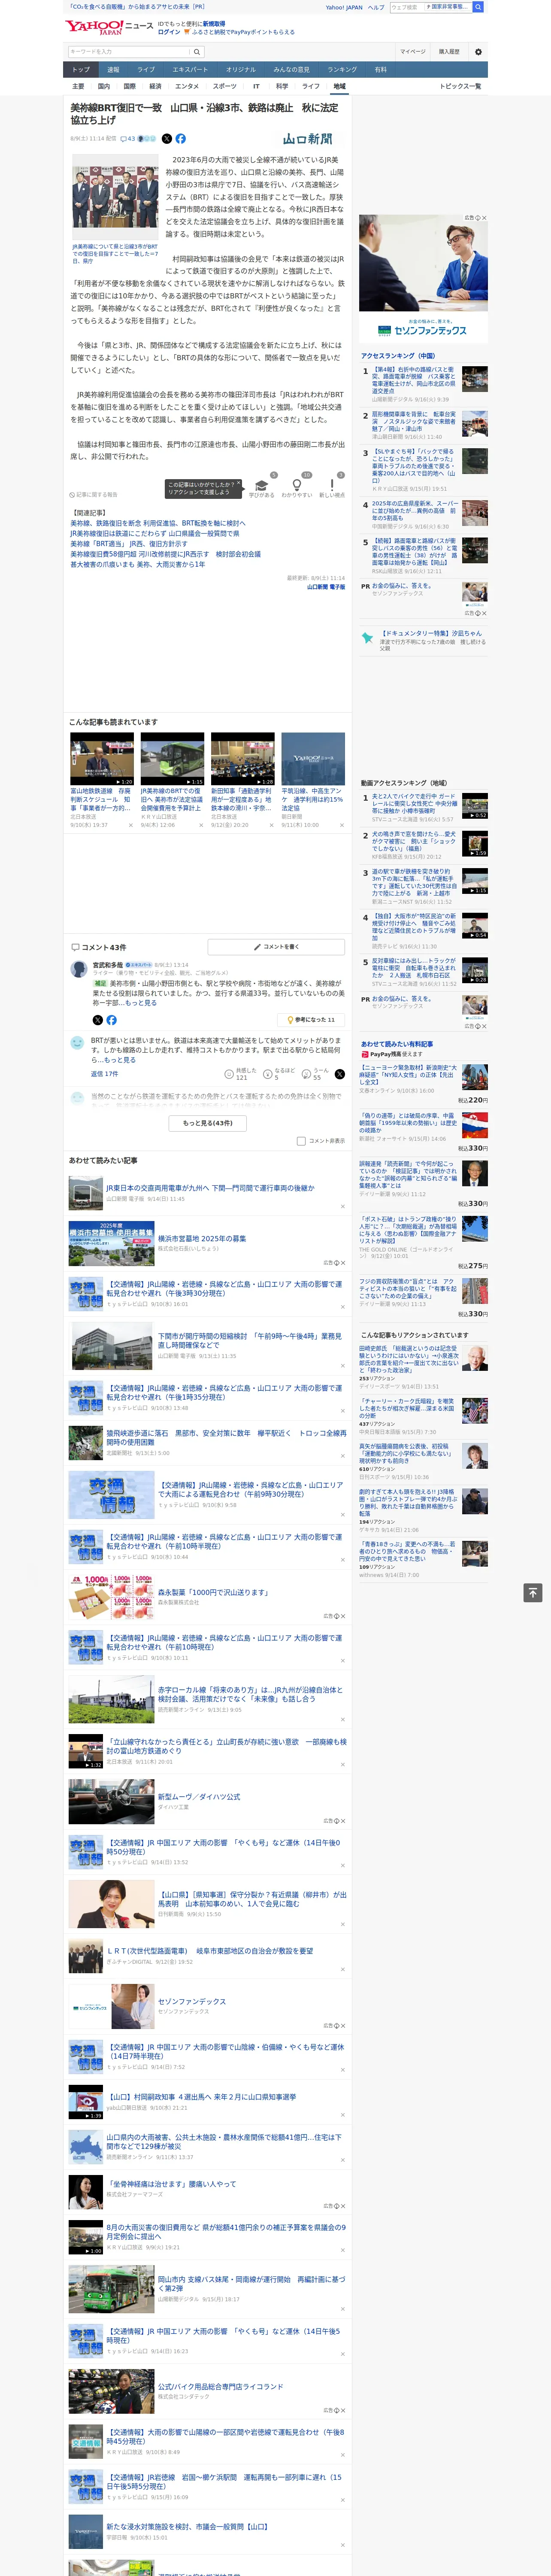This screenshot has height=2576, width=551.
Task: Open マイページ link
Action: (x=413, y=52)
